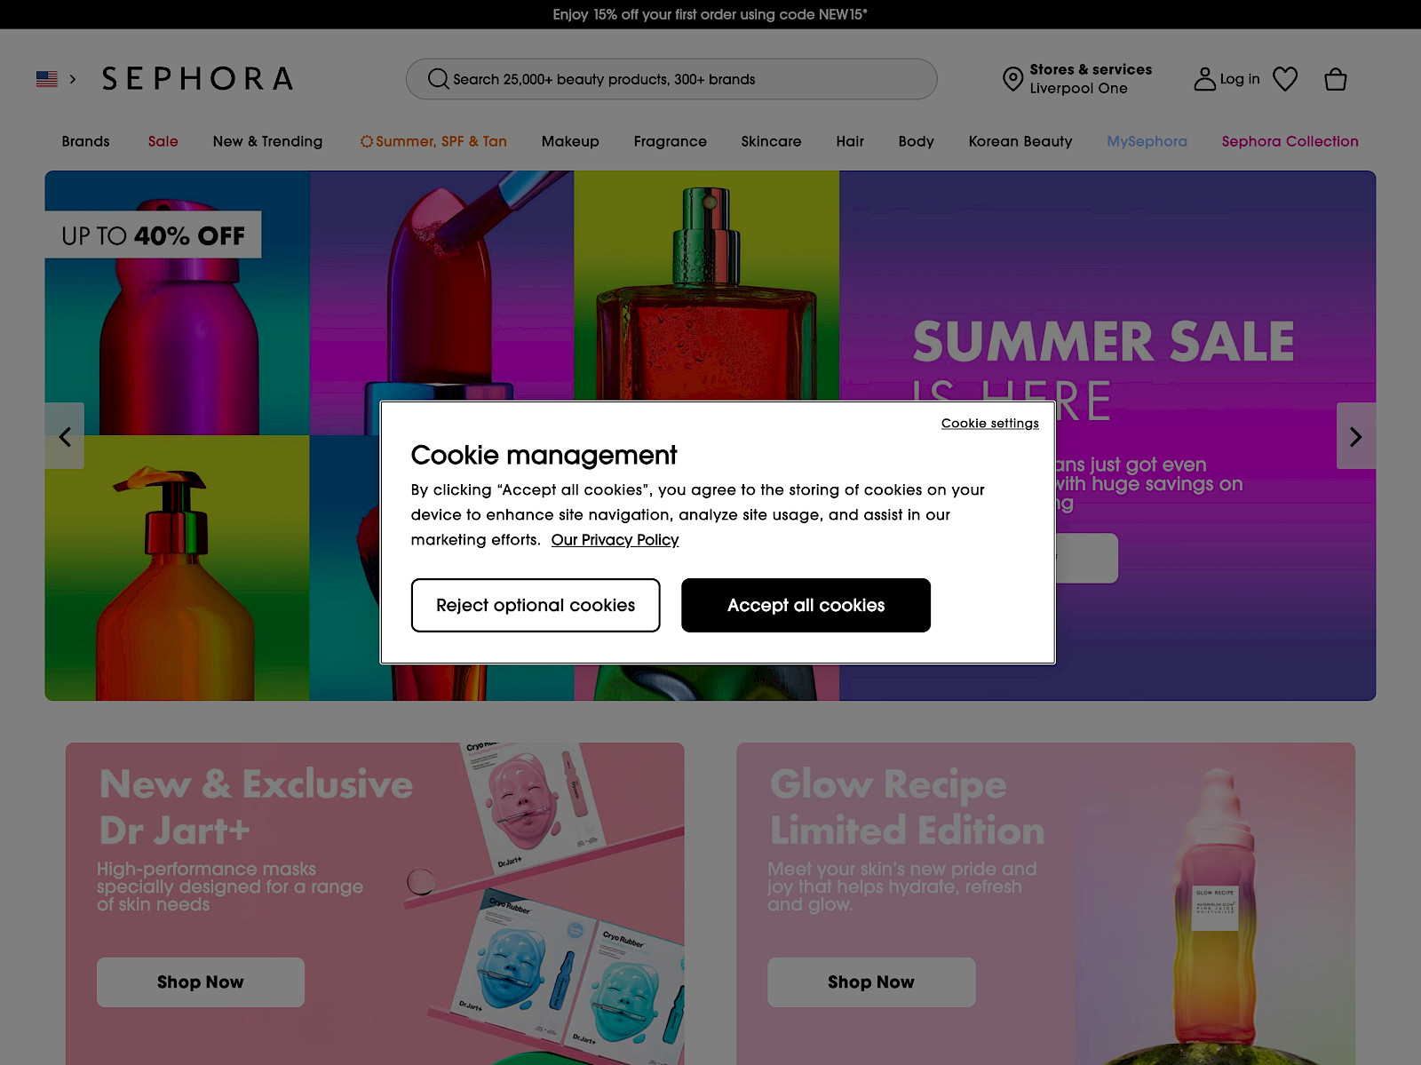Open Our Privacy Policy link
The image size is (1421, 1065).
615,540
